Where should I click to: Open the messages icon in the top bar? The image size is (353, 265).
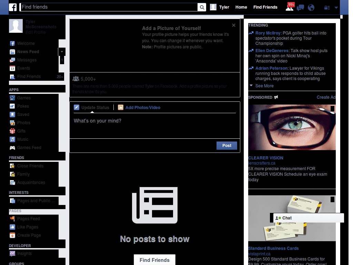300,8
